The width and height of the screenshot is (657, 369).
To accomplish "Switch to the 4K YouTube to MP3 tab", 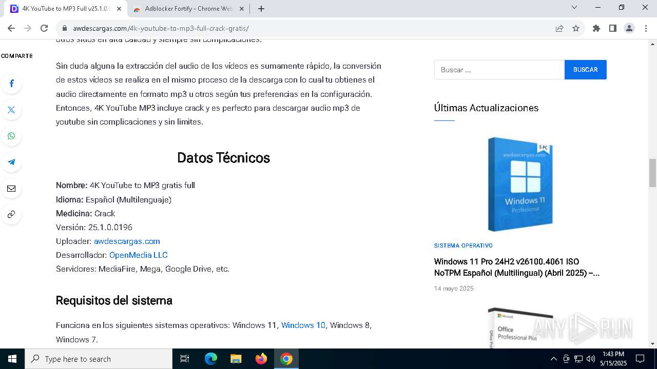I will (66, 9).
